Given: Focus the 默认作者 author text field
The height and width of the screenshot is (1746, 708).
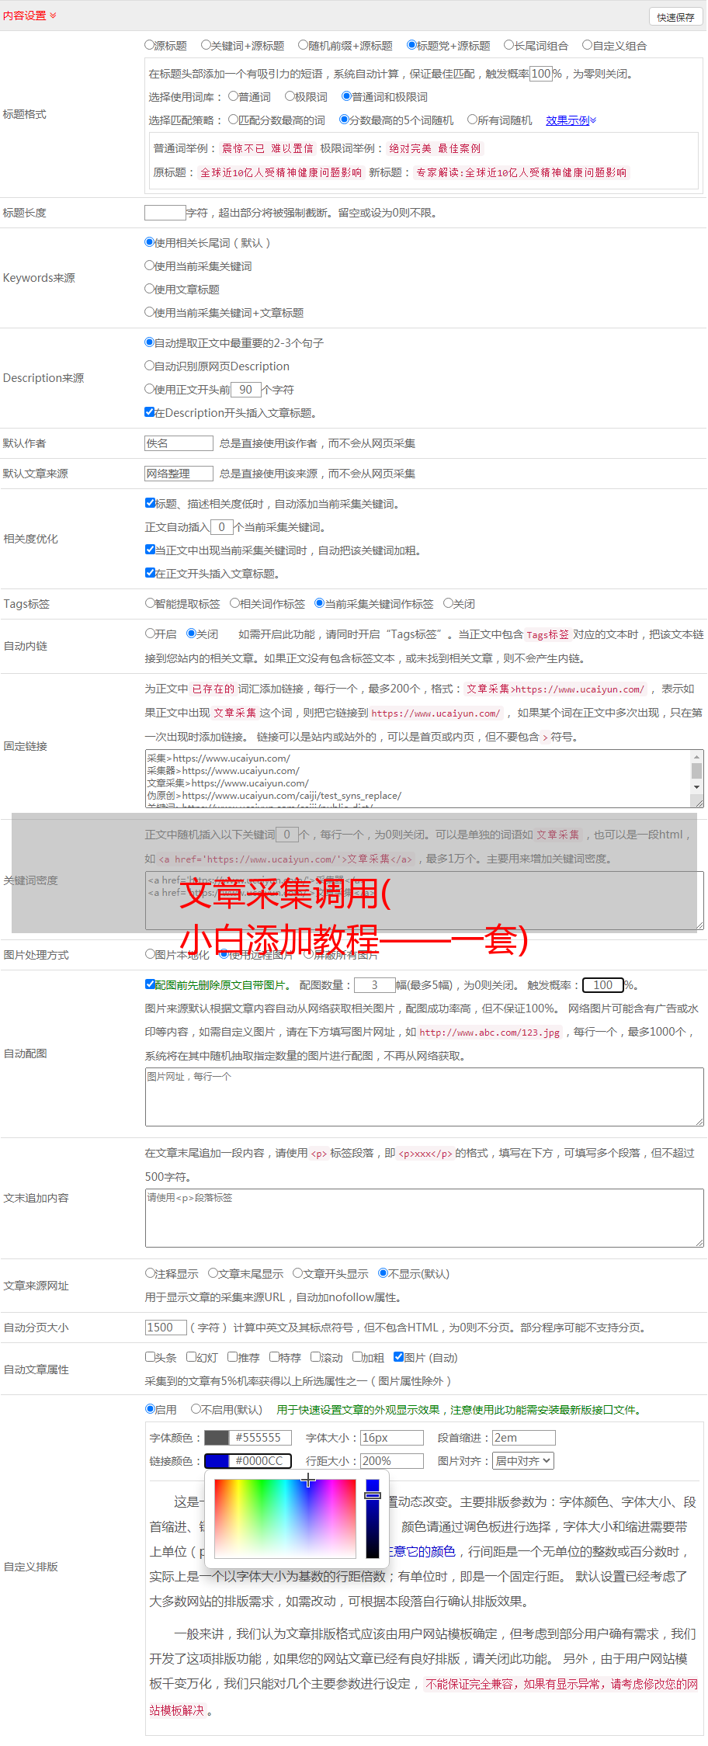Looking at the screenshot, I should click(179, 443).
